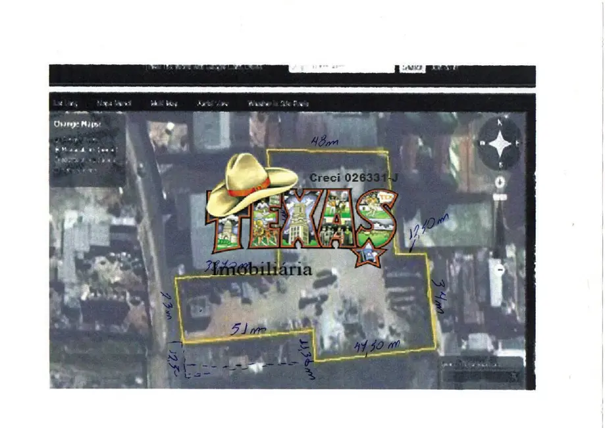Select first option under Change Maps
Viewport: 605px width, 428px height.
pos(78,140)
